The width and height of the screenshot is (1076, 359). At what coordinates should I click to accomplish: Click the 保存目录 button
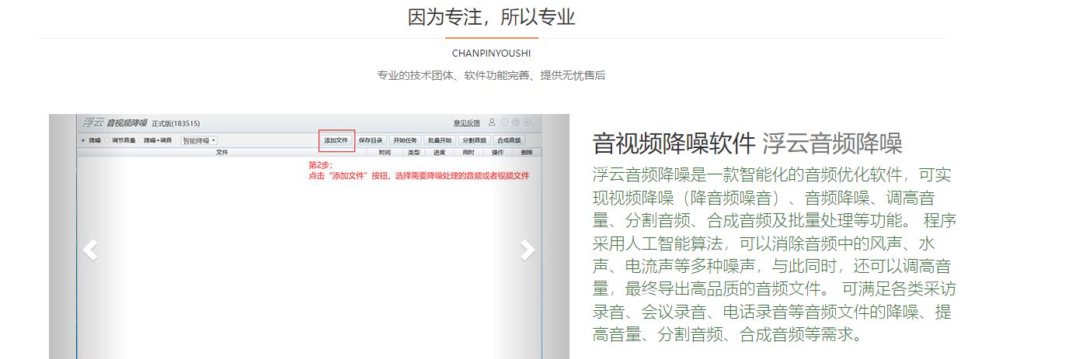371,140
